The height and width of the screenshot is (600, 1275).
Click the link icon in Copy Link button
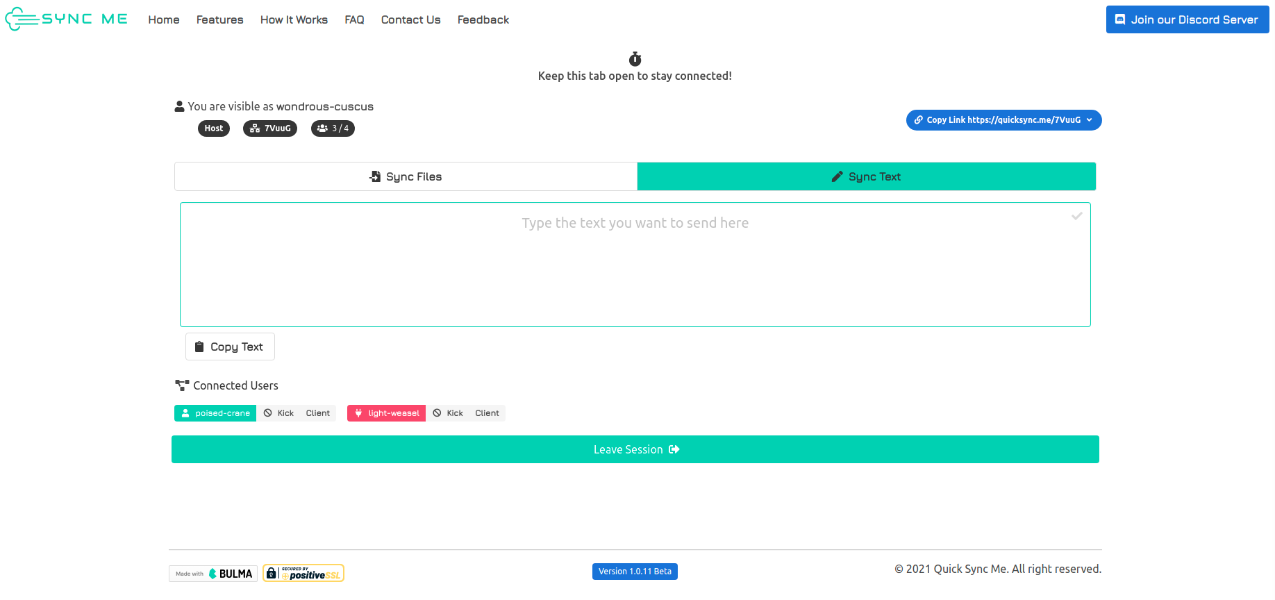(x=918, y=120)
